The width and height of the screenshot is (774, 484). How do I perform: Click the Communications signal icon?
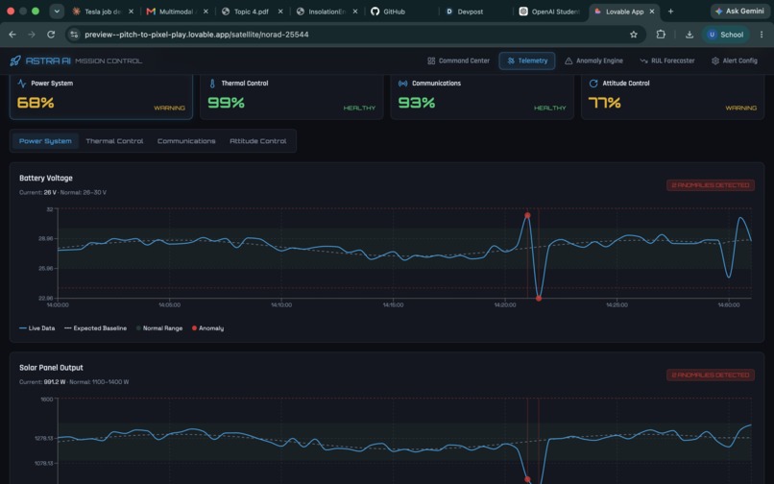(x=402, y=84)
